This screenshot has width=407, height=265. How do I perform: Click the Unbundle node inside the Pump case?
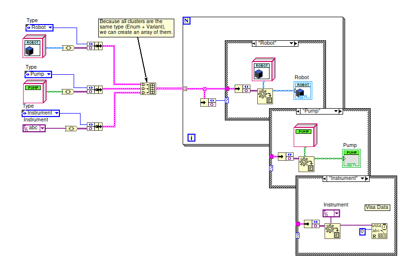[286, 156]
